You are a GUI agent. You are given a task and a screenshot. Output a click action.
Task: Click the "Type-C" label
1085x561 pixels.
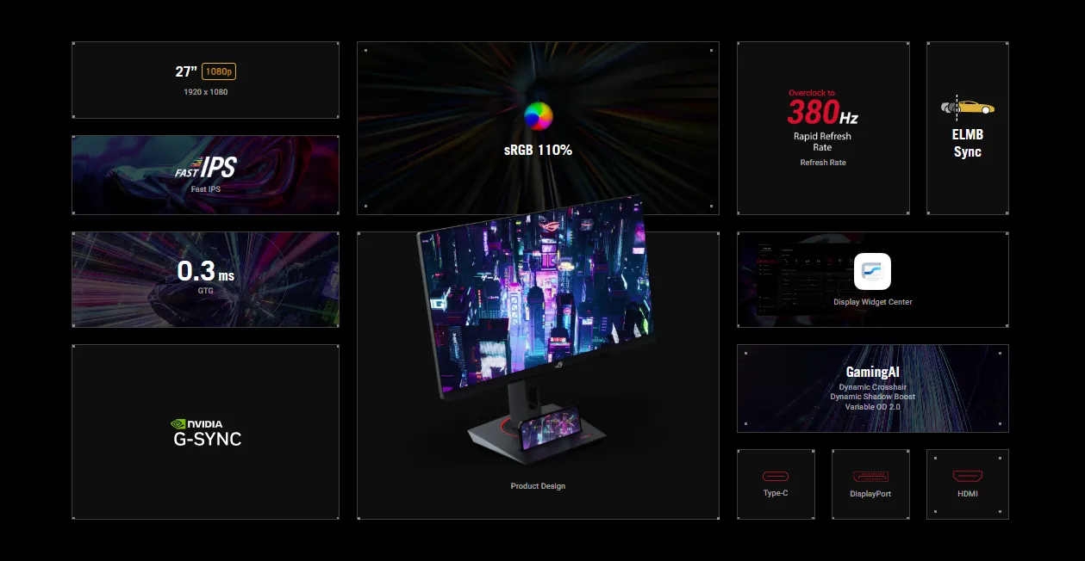[x=776, y=493]
